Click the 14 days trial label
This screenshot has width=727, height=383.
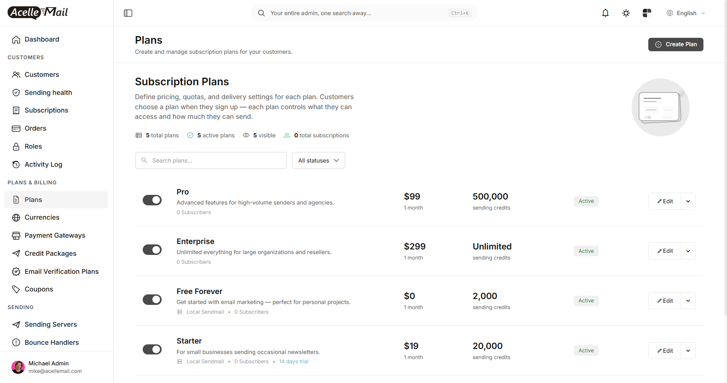(x=294, y=362)
